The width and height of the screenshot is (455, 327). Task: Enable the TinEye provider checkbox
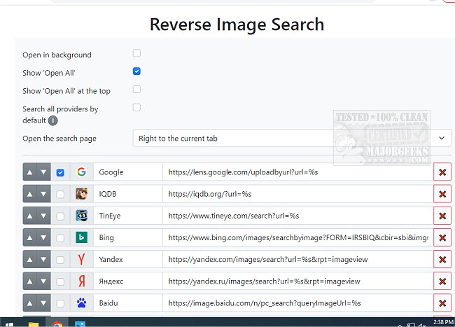click(x=60, y=216)
